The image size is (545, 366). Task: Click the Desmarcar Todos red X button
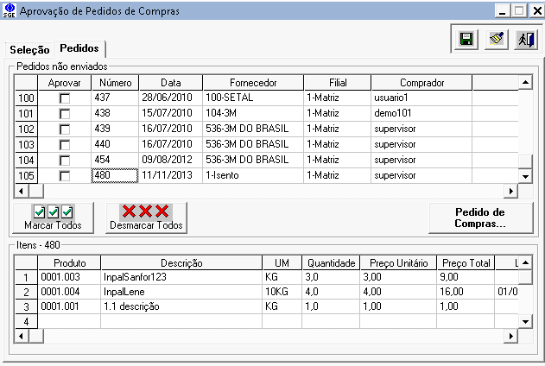pyautogui.click(x=146, y=218)
